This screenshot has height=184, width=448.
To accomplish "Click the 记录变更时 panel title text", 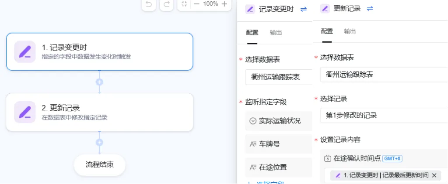I will pyautogui.click(x=276, y=9).
